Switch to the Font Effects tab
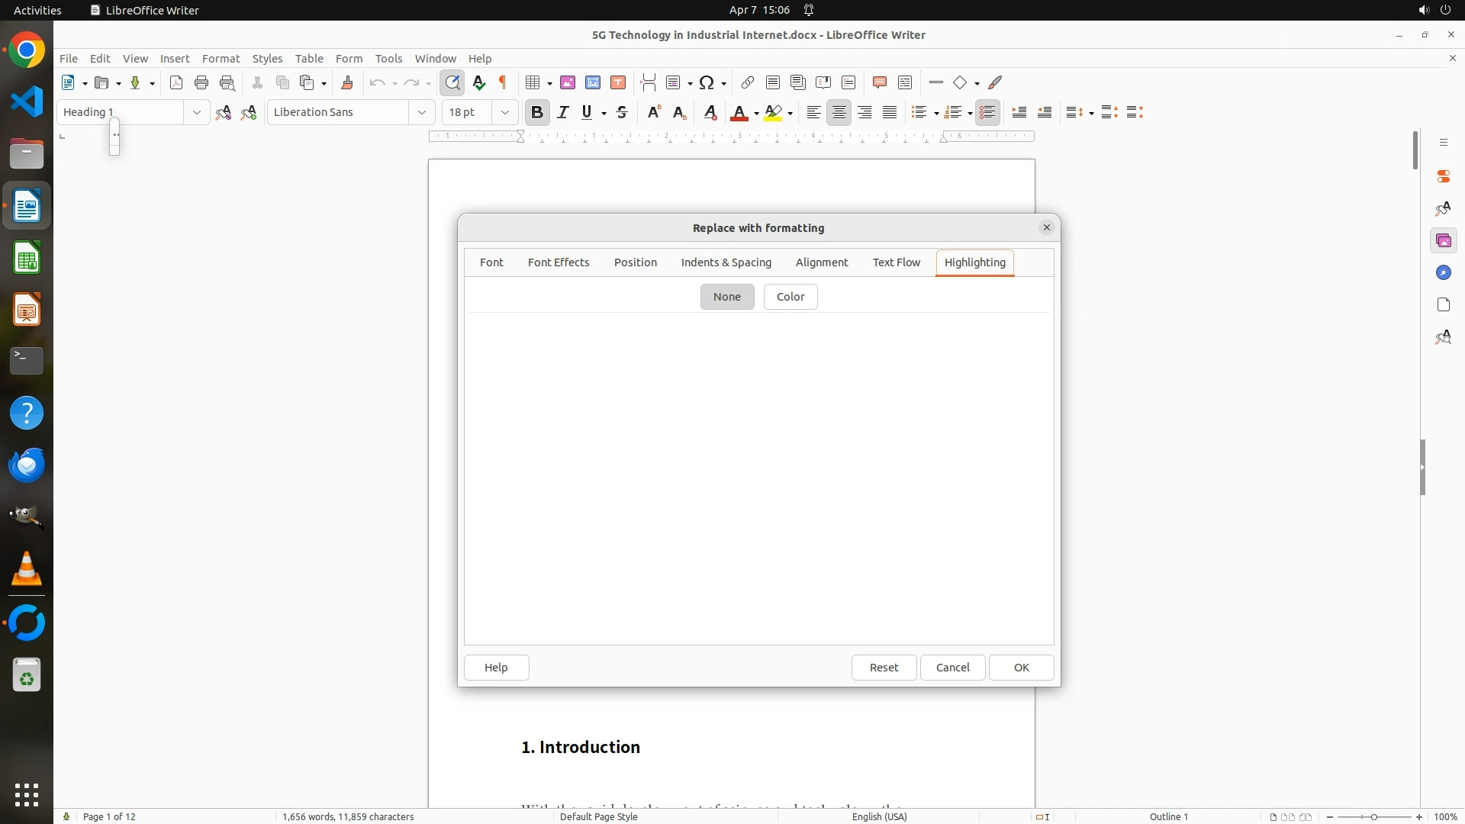1465x824 pixels. pyautogui.click(x=558, y=262)
